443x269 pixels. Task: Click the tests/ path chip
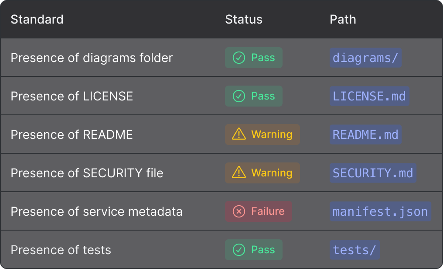tap(354, 249)
